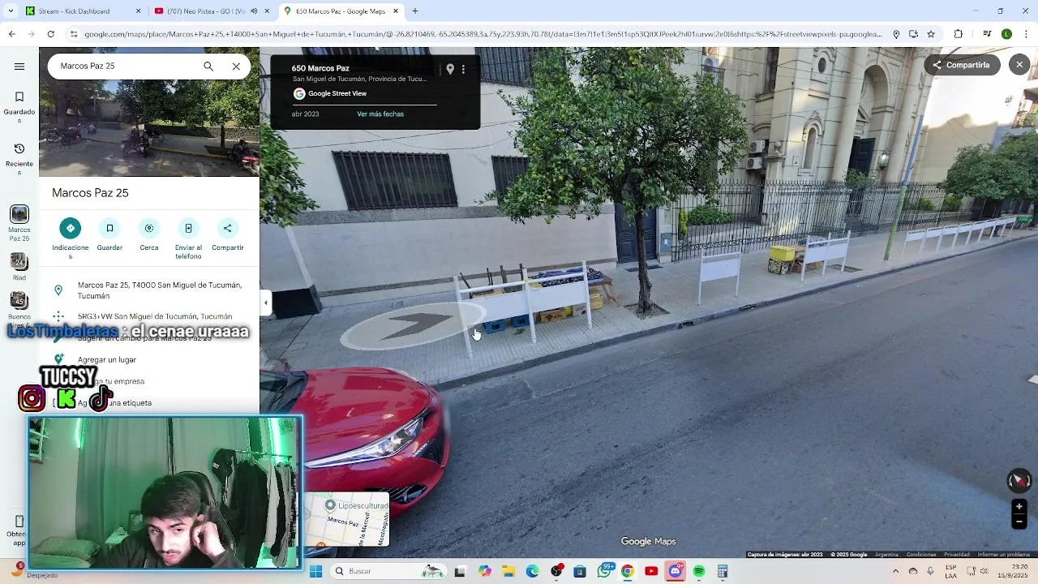Click the Privacidad link at the bottom
This screenshot has height=584, width=1038.
point(956,555)
